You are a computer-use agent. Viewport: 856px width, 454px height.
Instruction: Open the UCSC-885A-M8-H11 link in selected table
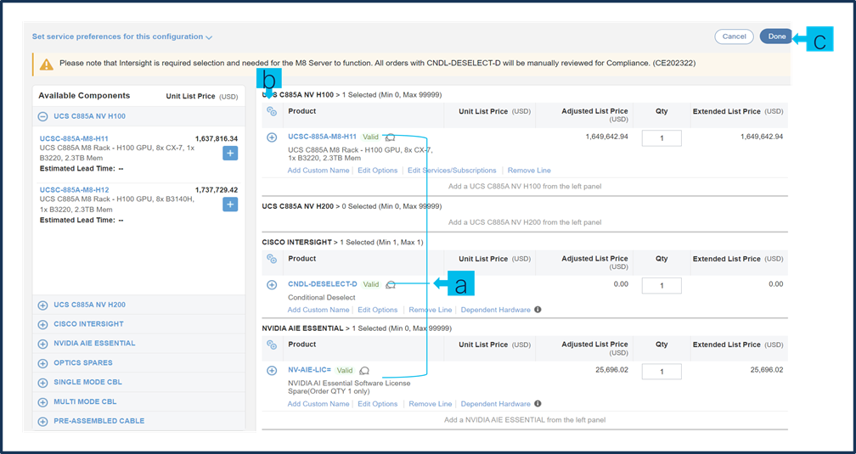click(322, 137)
